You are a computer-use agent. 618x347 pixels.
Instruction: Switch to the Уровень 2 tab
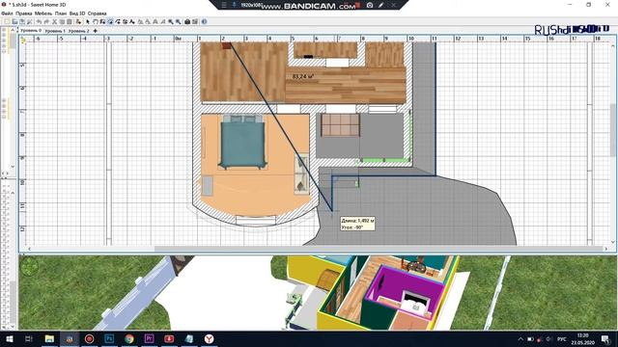pyautogui.click(x=78, y=30)
